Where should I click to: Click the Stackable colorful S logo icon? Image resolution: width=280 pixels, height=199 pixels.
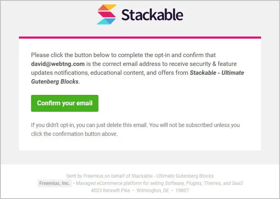coord(107,14)
